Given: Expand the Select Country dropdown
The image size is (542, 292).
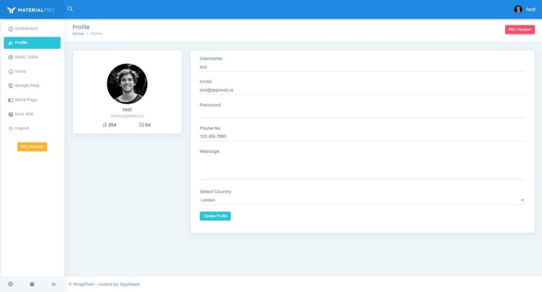Looking at the screenshot, I should [x=362, y=200].
